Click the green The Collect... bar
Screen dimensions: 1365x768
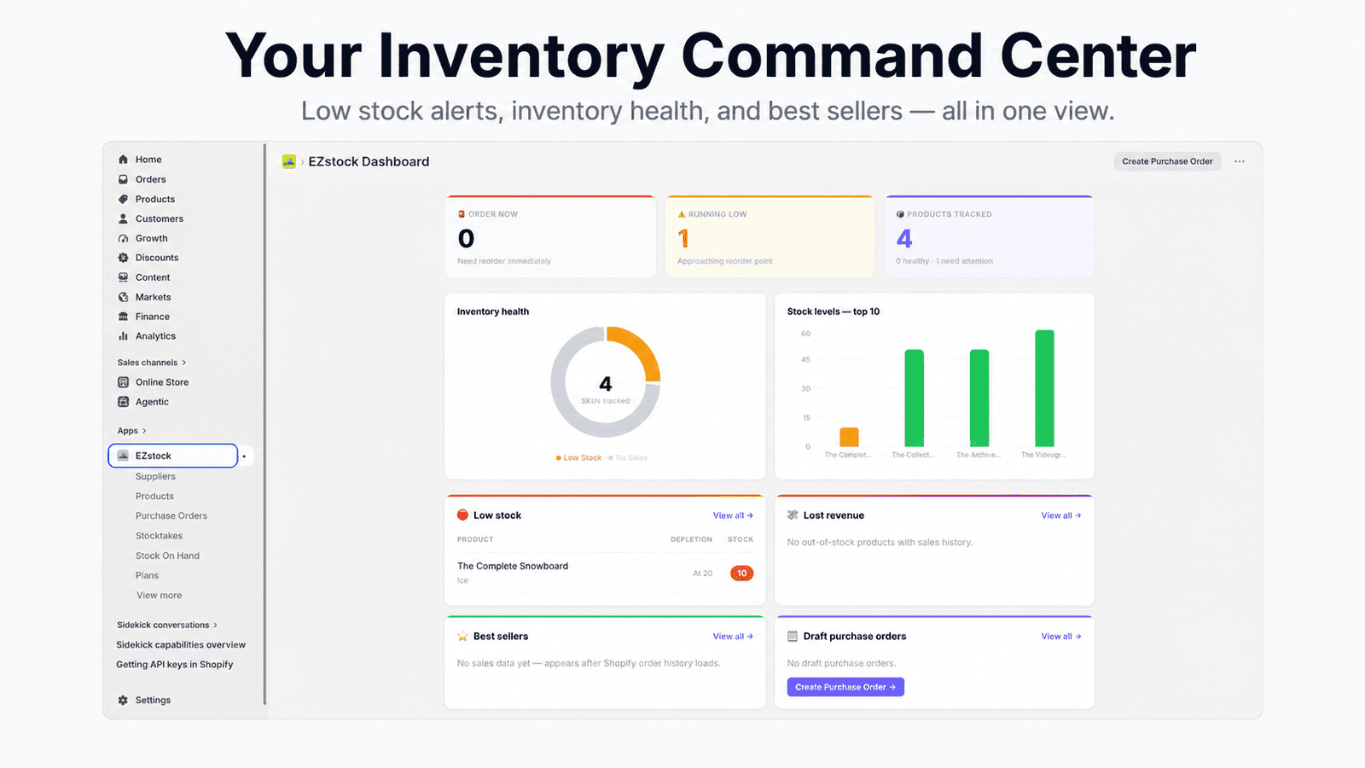[x=914, y=398]
